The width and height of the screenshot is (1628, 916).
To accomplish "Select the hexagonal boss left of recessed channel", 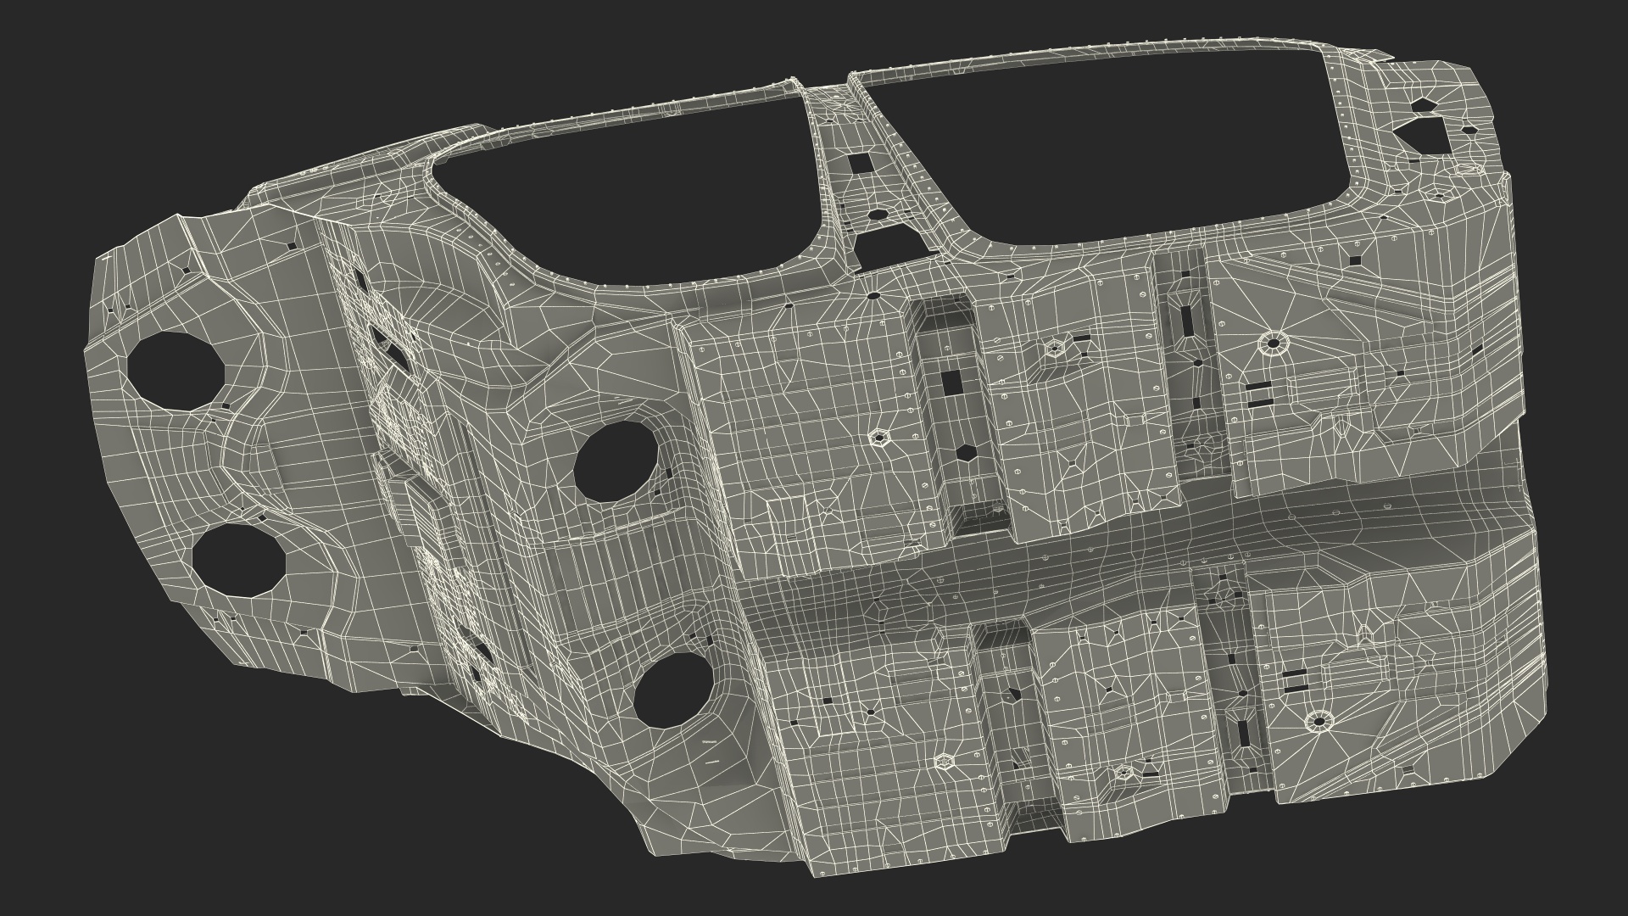I will pyautogui.click(x=878, y=438).
